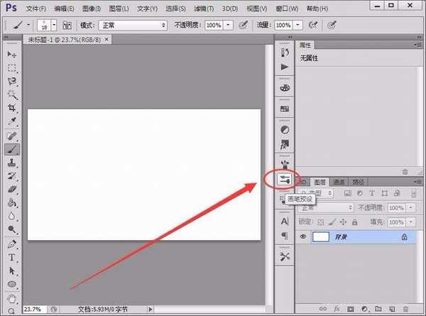
Task: Click the zoom percentage field showing 23.7%
Action: (32, 310)
